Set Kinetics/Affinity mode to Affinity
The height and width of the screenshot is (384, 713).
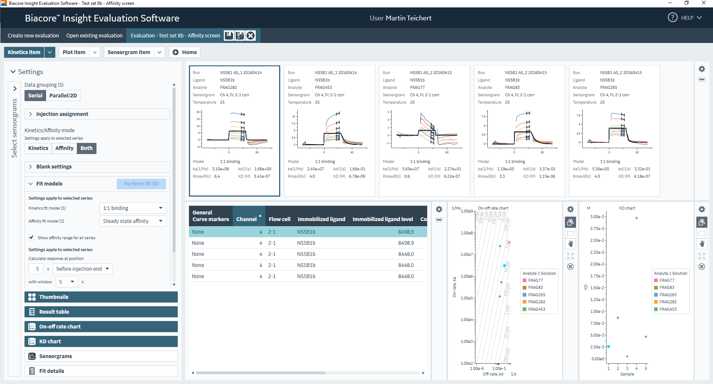(64, 148)
